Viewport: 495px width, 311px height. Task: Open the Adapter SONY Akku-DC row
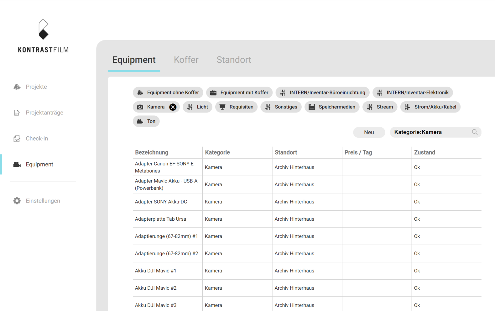click(x=161, y=202)
